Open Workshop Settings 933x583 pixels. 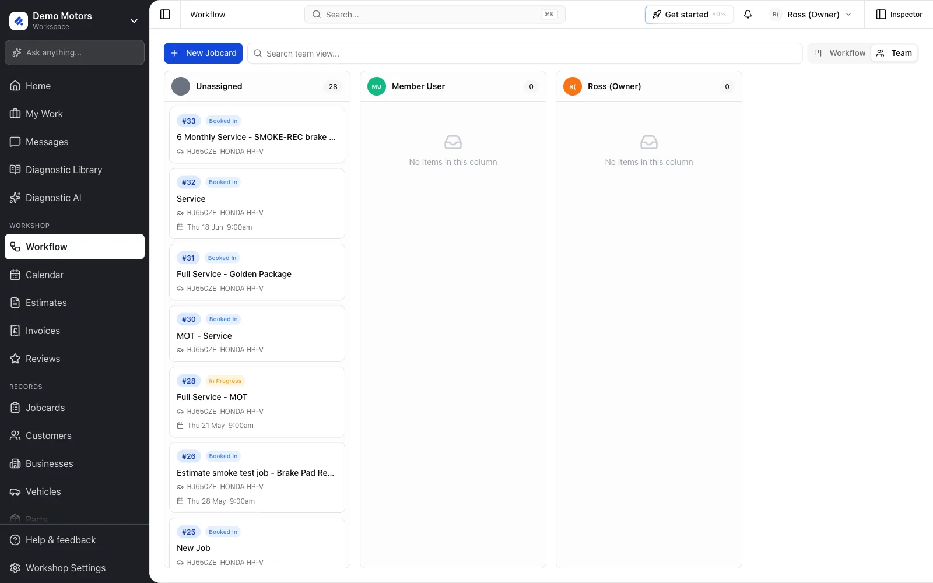click(75, 568)
